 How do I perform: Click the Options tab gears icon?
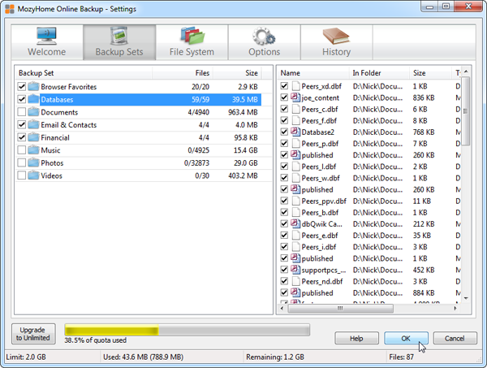tap(264, 36)
